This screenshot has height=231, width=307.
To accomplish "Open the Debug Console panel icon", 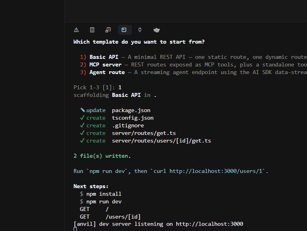I will point(108,30).
